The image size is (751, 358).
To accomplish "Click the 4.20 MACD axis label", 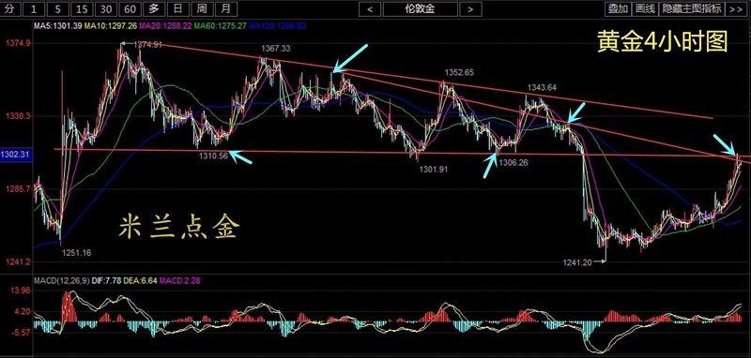I will [x=23, y=312].
